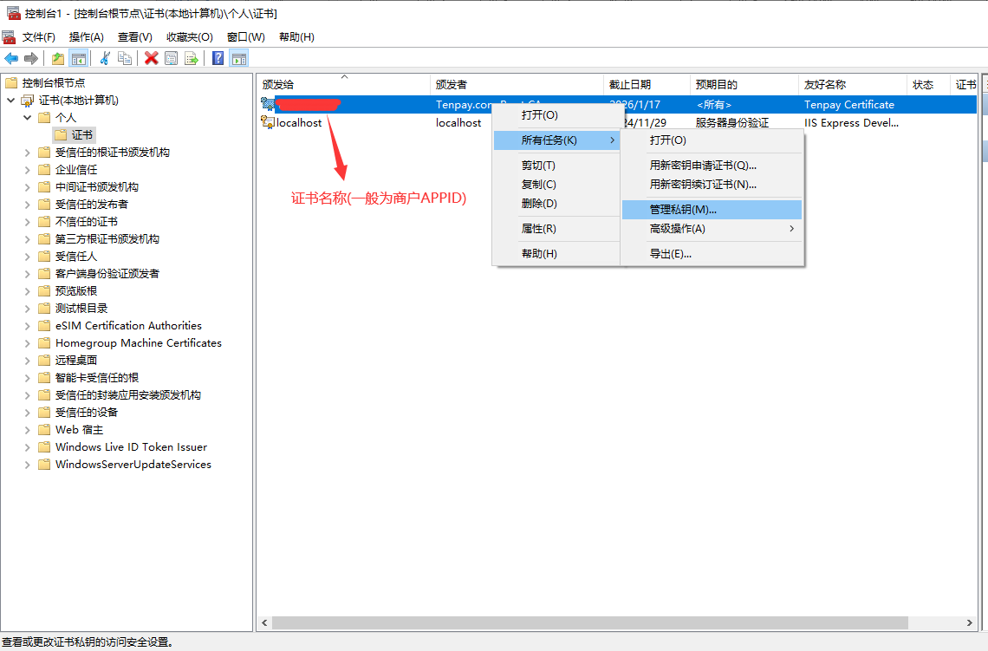This screenshot has height=651, width=988.
Task: Click the Copy toolbar icon
Action: (x=125, y=59)
